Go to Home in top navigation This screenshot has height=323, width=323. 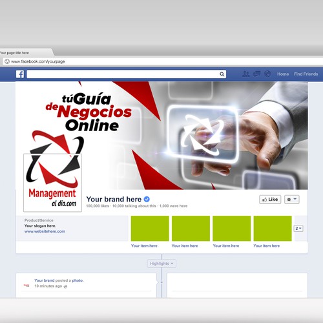[283, 74]
